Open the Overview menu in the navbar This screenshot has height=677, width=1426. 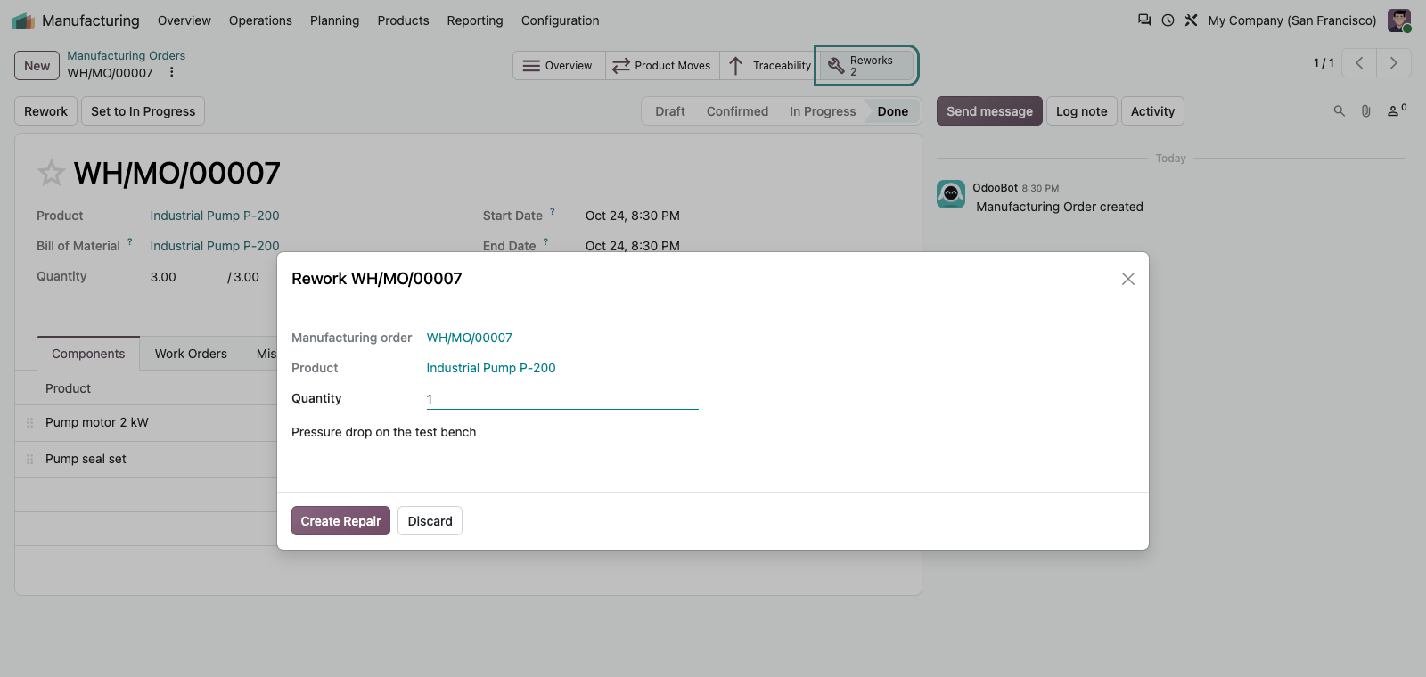184,20
